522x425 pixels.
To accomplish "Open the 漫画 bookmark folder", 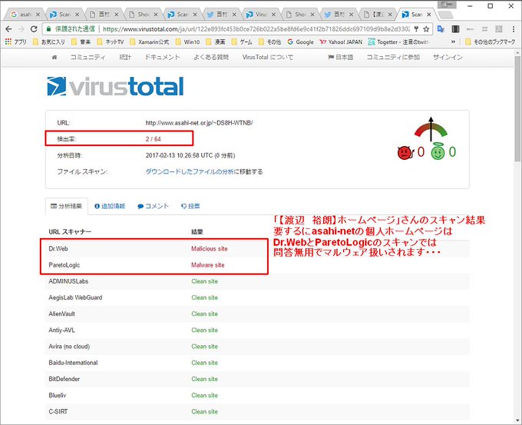I will 216,42.
